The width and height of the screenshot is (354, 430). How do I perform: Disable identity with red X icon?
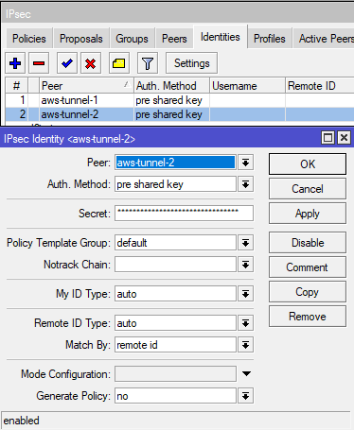coord(91,63)
